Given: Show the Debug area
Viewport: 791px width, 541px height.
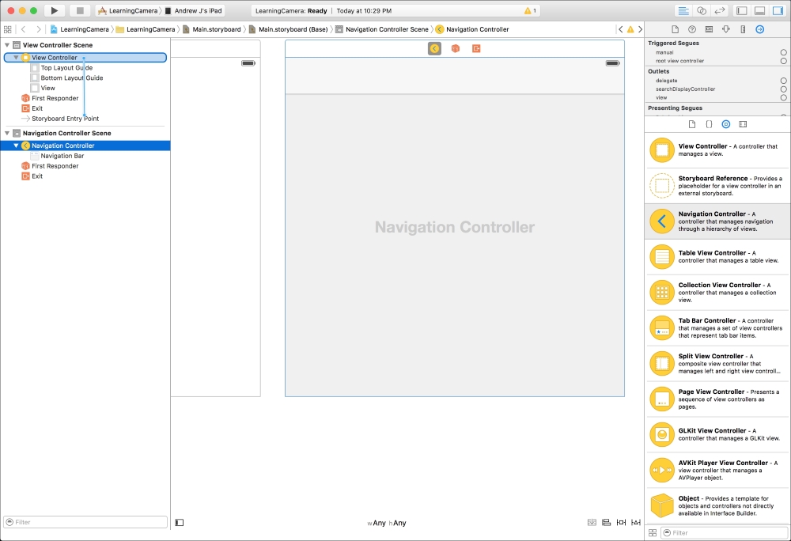Looking at the screenshot, I should (761, 10).
